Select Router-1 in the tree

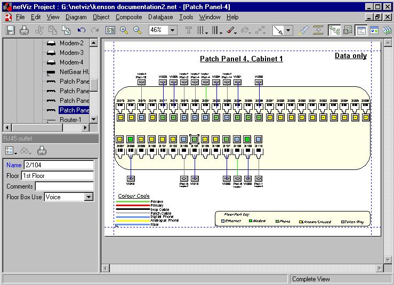point(70,120)
